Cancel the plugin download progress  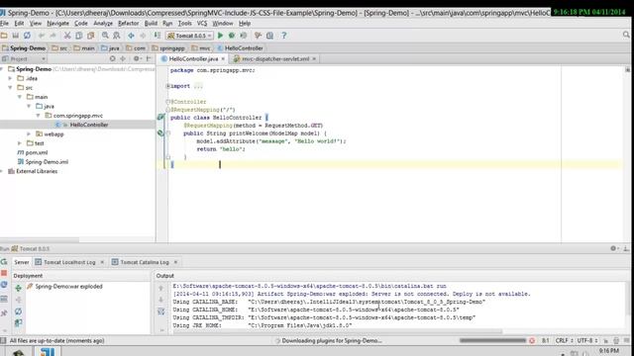point(532,340)
